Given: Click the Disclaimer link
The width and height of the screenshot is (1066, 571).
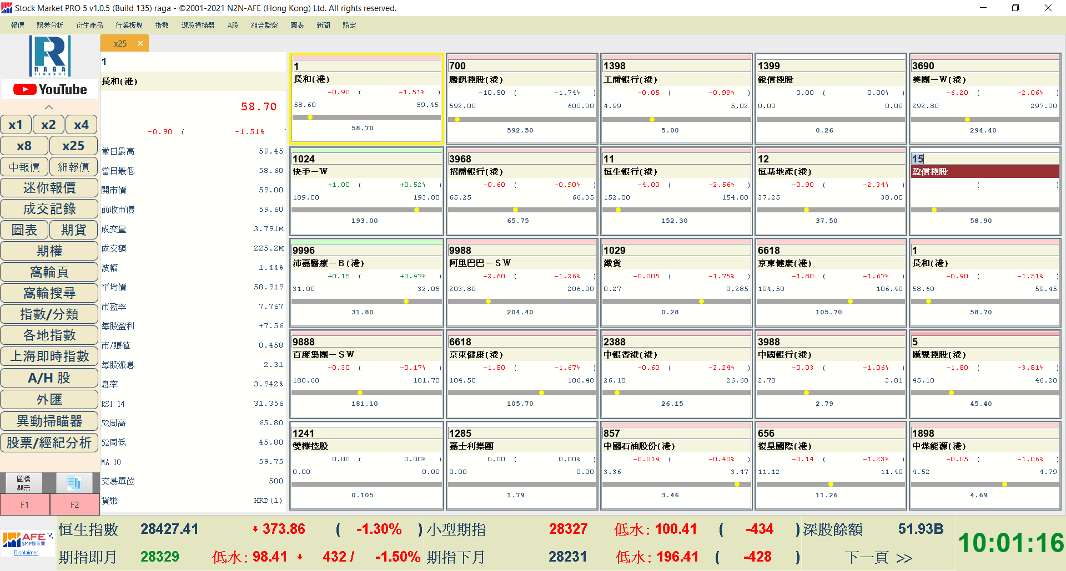Looking at the screenshot, I should (26, 553).
